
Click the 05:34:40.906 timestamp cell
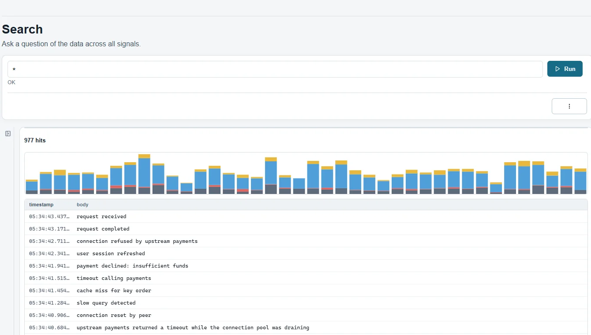point(49,315)
